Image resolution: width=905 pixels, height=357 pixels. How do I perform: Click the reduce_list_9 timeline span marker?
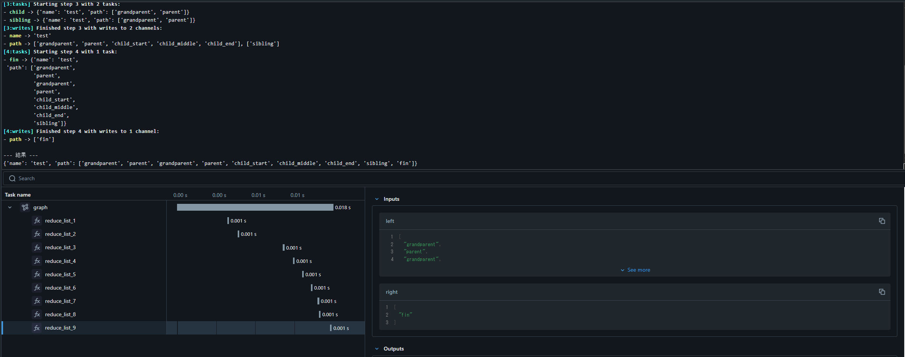[331, 328]
